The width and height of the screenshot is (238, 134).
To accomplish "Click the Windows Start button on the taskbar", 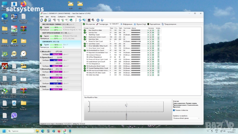I will tap(4, 131).
